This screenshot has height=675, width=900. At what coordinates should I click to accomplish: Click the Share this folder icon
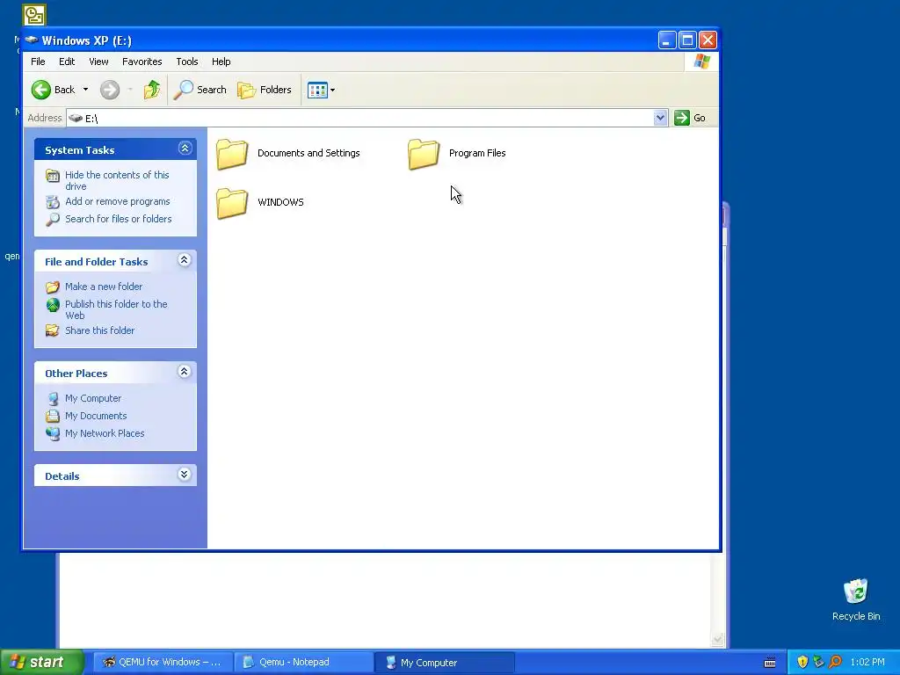pyautogui.click(x=53, y=330)
